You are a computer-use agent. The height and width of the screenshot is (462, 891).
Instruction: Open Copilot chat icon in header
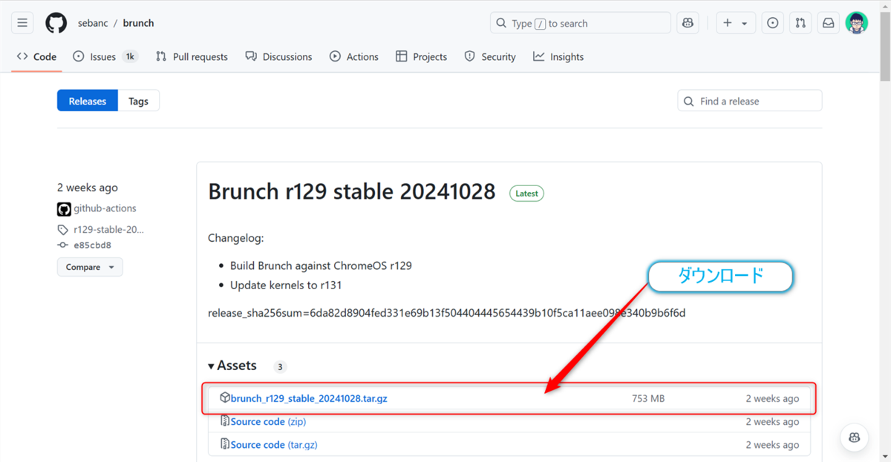(688, 23)
